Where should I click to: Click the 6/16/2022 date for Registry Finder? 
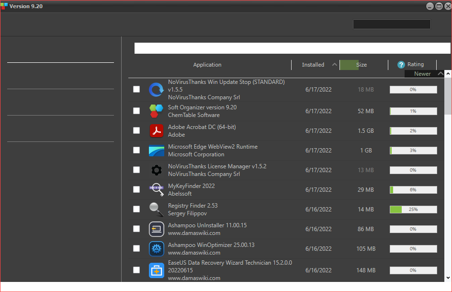coord(318,210)
